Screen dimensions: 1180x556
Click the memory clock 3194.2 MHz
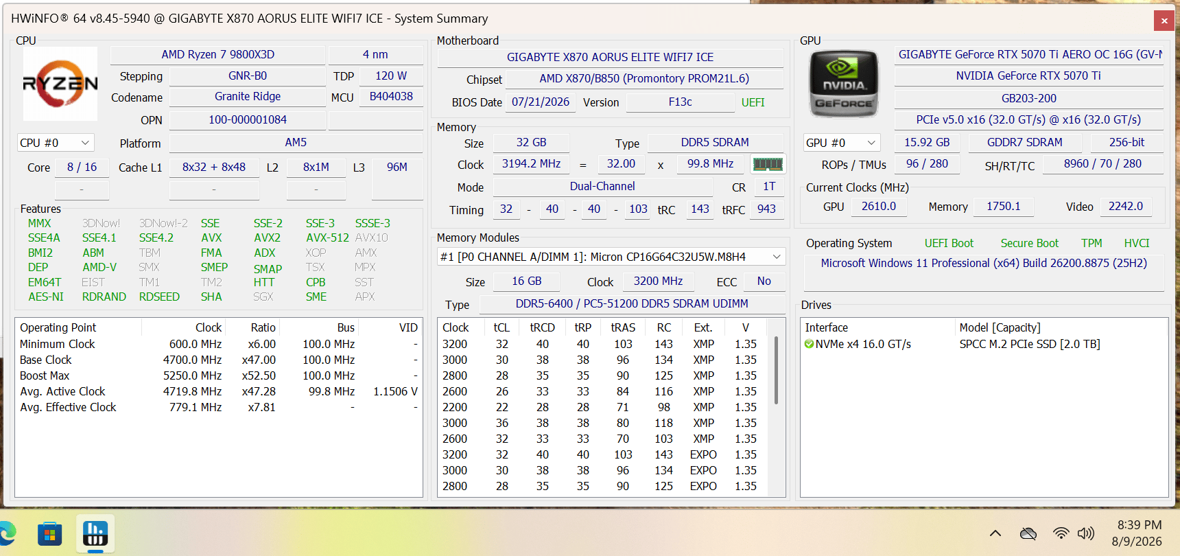(x=531, y=164)
